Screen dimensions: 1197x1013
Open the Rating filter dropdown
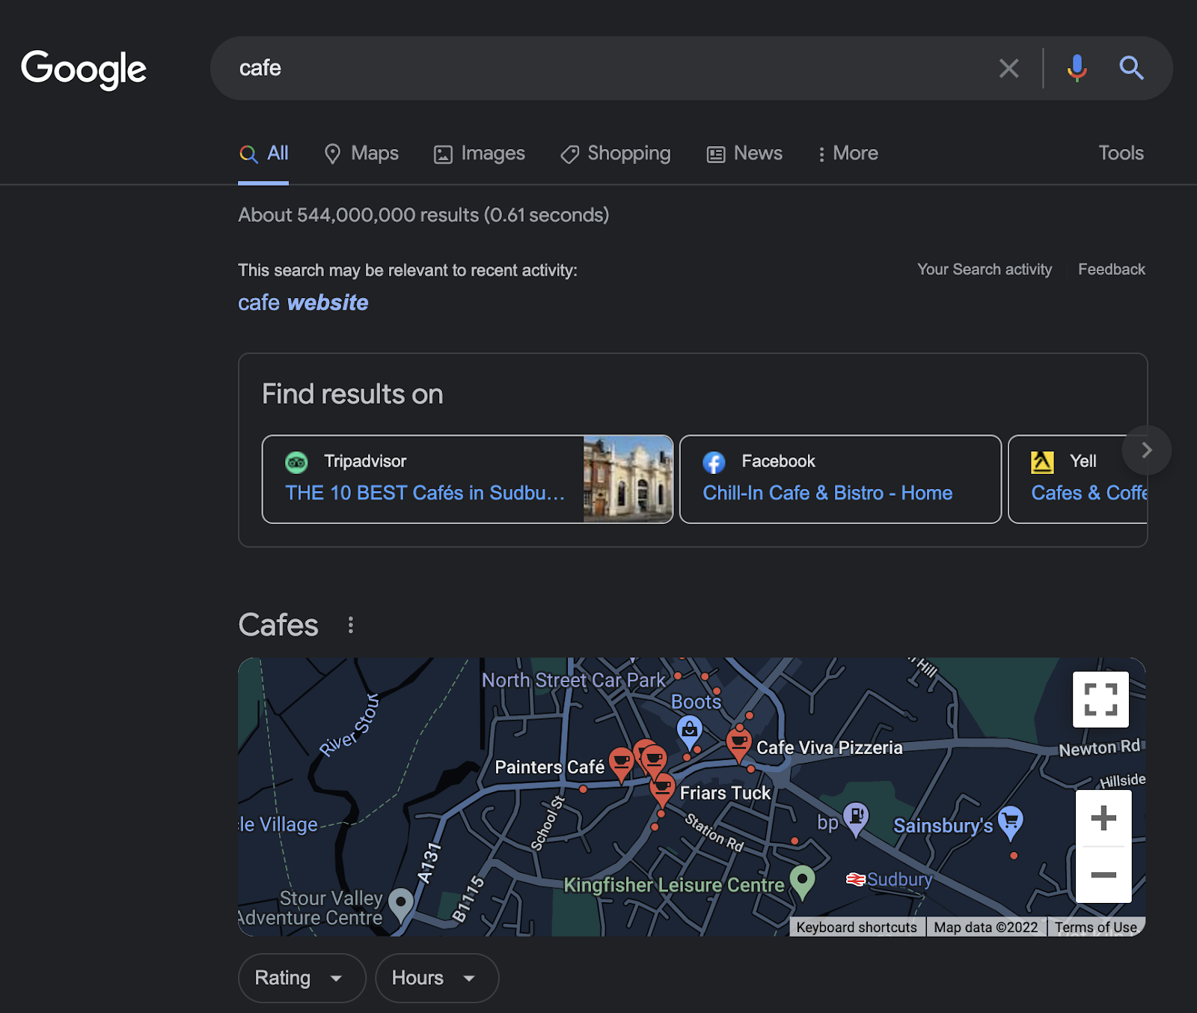[301, 978]
